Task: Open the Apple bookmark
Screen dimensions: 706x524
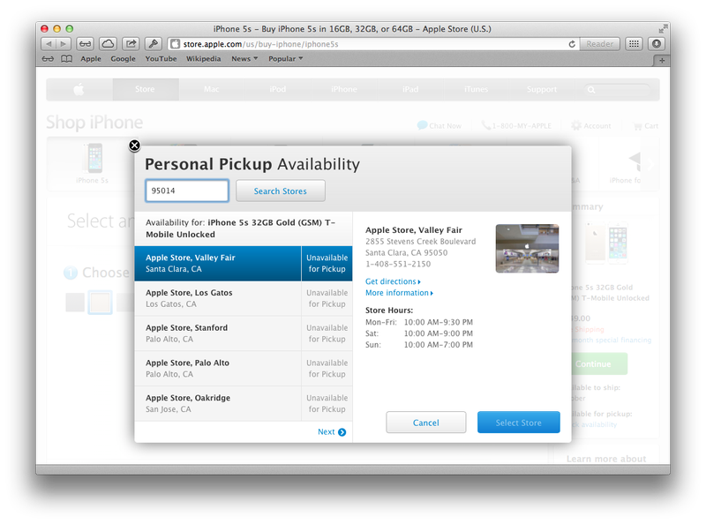Action: pos(91,59)
